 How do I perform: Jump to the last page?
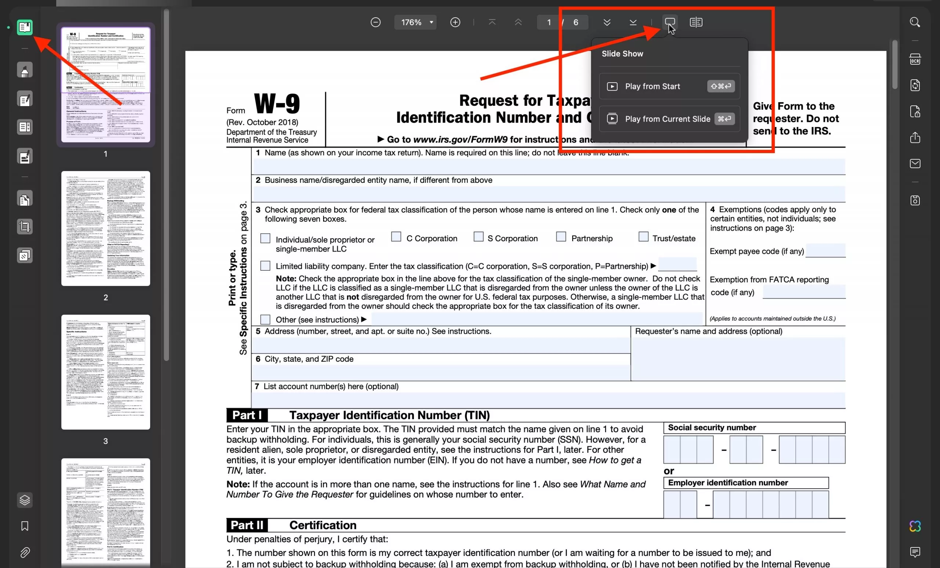[633, 22]
